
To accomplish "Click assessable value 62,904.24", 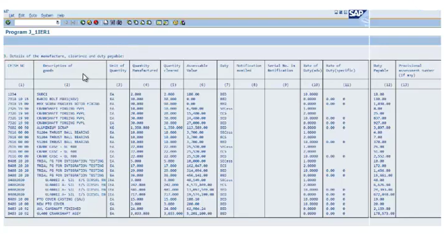I will (196, 209).
